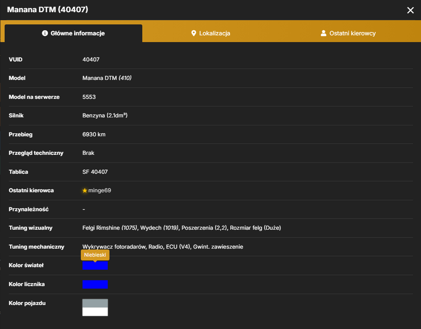Image resolution: width=421 pixels, height=329 pixels.
Task: Click the user icon beside Ostatni kierowcy
Action: click(x=323, y=33)
